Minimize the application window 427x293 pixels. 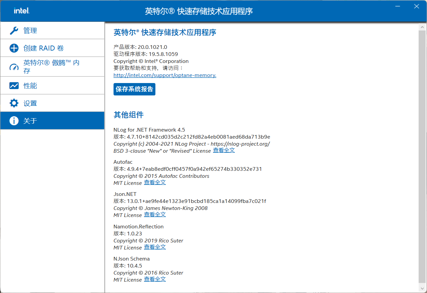point(397,6)
